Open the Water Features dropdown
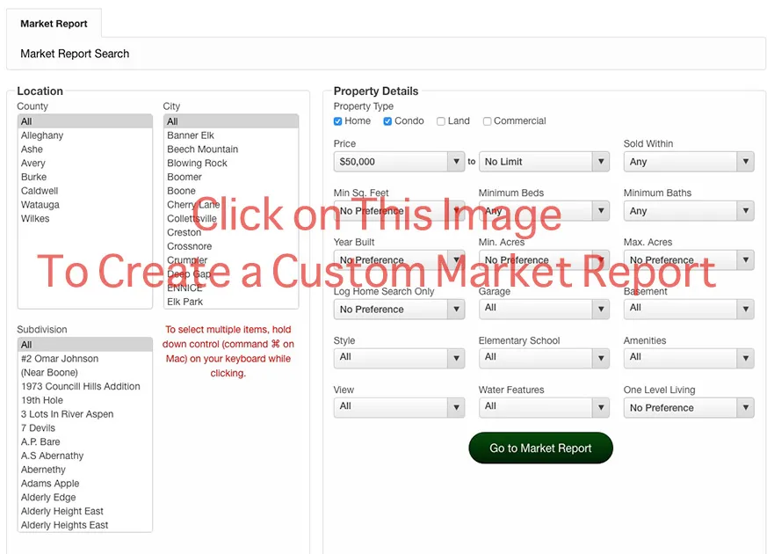Viewport: 767px width, 554px height. [x=544, y=408]
